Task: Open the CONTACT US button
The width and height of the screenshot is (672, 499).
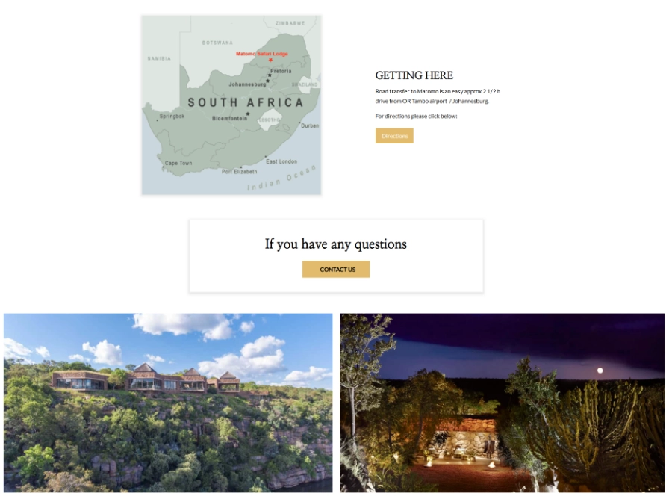Action: (x=335, y=269)
